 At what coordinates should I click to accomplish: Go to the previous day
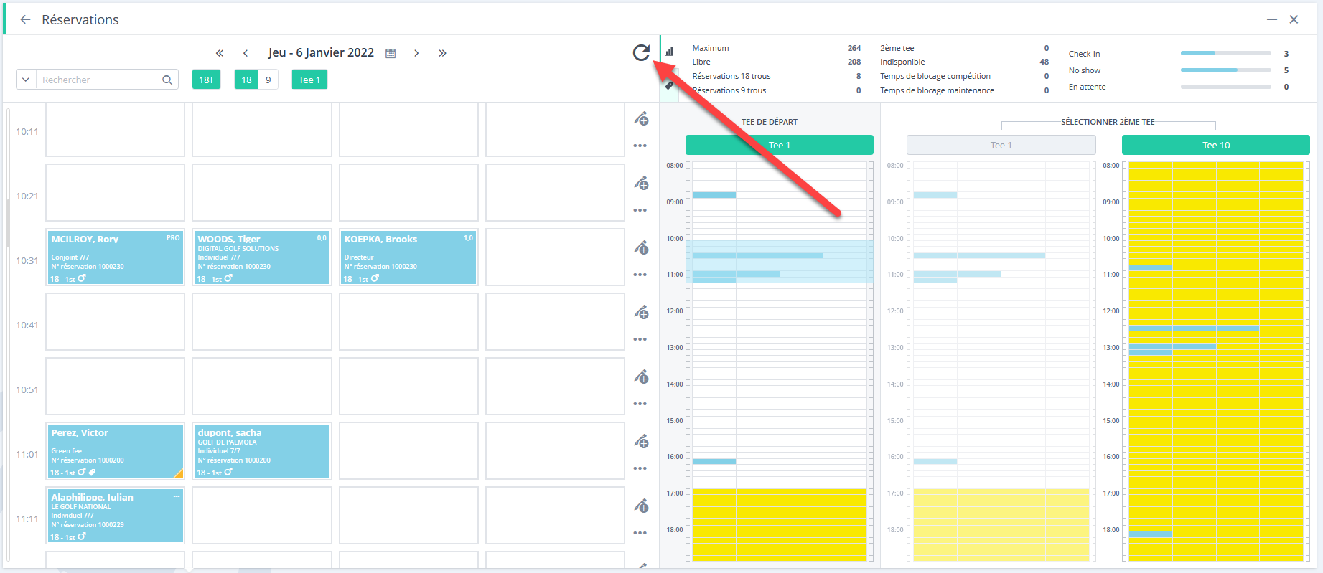246,53
